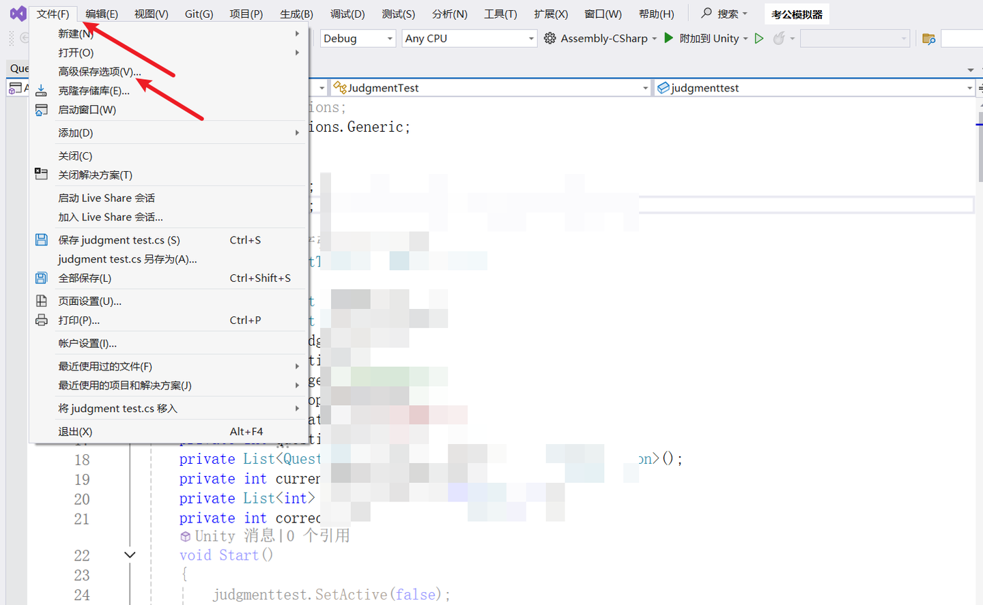The height and width of the screenshot is (605, 983).
Task: Open the empty toolbar combo box
Action: tap(855, 39)
